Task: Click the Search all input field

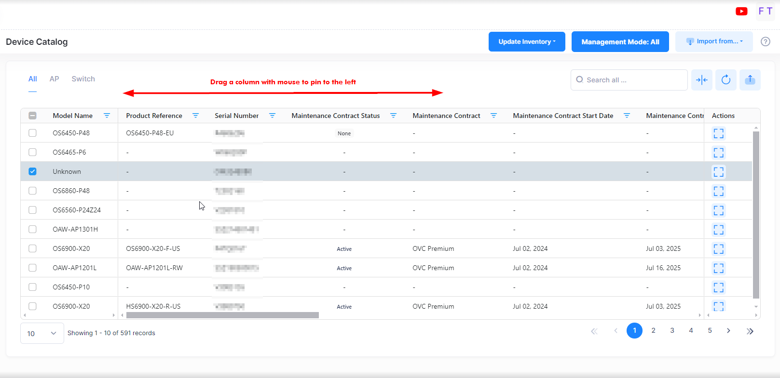Action: (x=632, y=80)
